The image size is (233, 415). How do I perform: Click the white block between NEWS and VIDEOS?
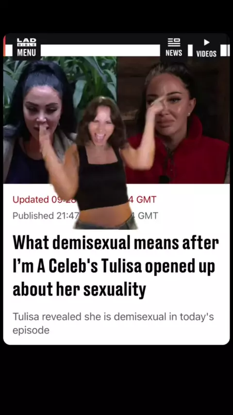click(x=190, y=50)
